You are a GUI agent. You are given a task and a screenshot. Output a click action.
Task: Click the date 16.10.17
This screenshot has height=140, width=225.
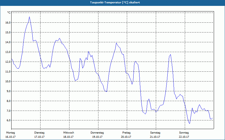click(10, 137)
